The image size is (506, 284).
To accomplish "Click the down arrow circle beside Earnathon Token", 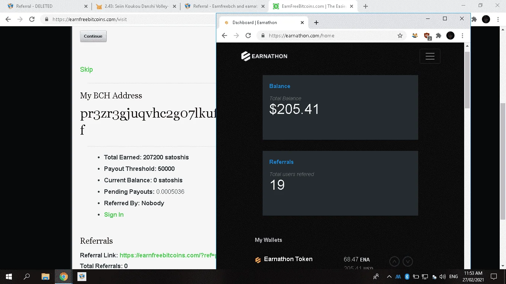I will [x=408, y=261].
